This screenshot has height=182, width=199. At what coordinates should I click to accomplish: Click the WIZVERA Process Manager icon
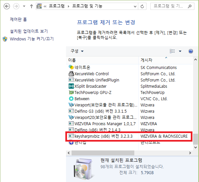coord(71,124)
